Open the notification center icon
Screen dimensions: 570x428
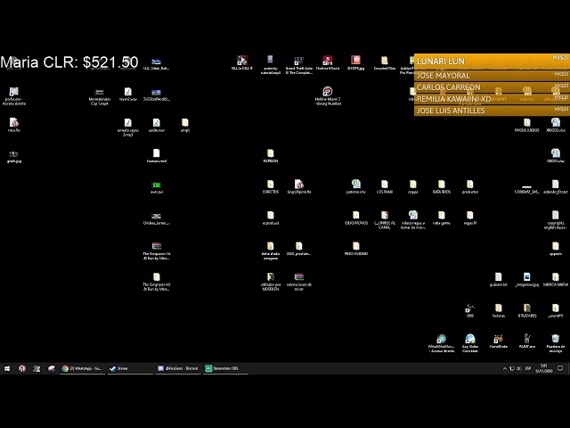point(560,368)
